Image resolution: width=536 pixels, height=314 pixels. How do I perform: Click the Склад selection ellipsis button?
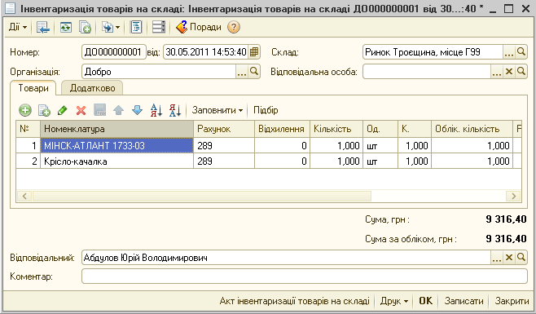(508, 52)
